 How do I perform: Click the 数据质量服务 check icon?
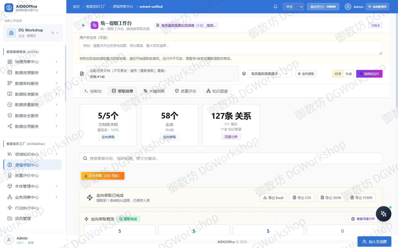10,105
